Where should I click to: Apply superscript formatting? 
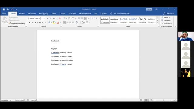[45, 22]
